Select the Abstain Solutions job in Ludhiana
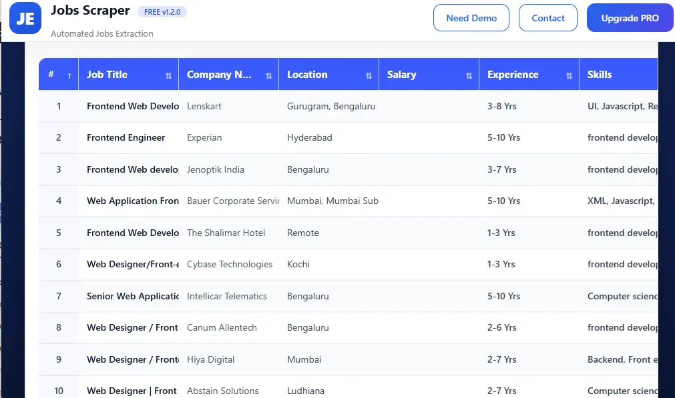 click(x=132, y=391)
